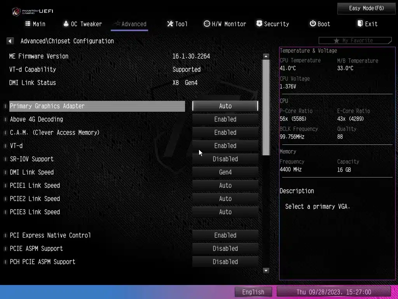The height and width of the screenshot is (299, 398).
Task: Open the DMI Link Speed Gen4 dropdown
Action: point(225,172)
